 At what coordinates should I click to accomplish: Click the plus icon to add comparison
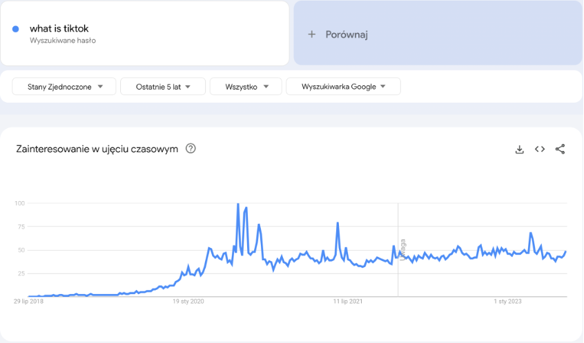[x=311, y=34]
